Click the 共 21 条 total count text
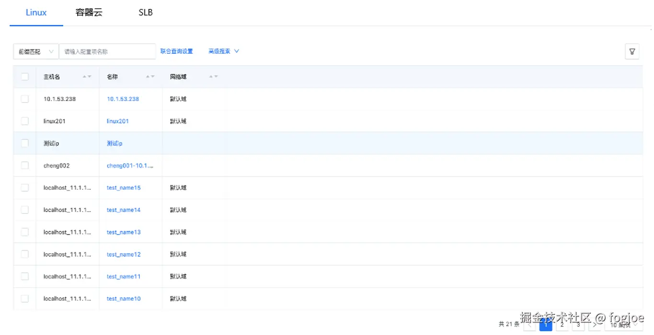This screenshot has height=335, width=654. tap(509, 324)
